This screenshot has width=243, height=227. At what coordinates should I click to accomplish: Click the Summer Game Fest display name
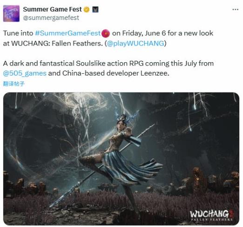(x=52, y=9)
